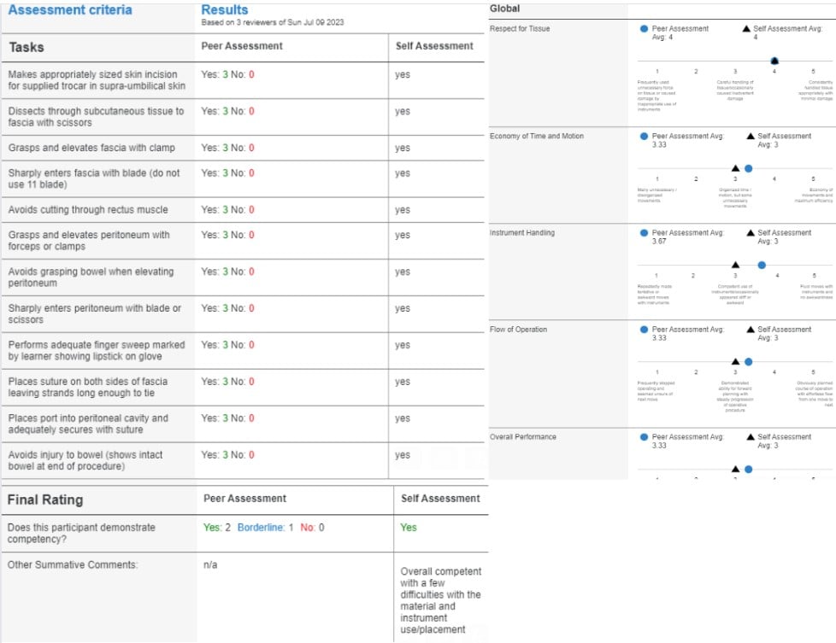Click the blue legend dot in the Instrument Handling row
This screenshot has width=836, height=643.
[644, 232]
